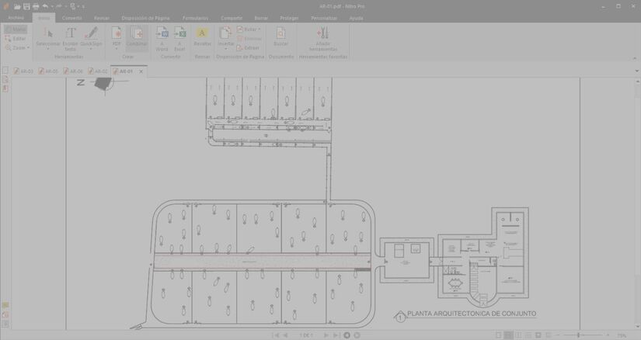Adjust the zoom slider in status bar
Screen dimensions: 641x340
pos(578,335)
